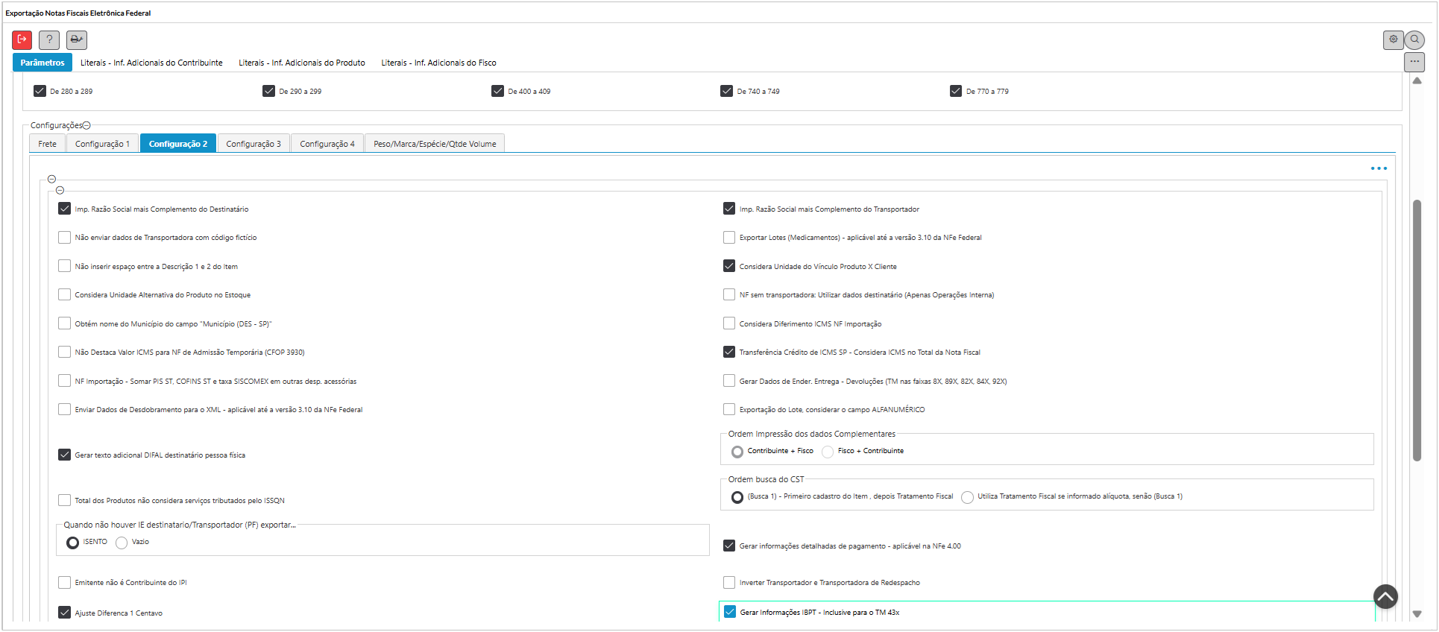Click the printer settings toolbar icon
Screen dimensions: 1439x632
[x=77, y=39]
